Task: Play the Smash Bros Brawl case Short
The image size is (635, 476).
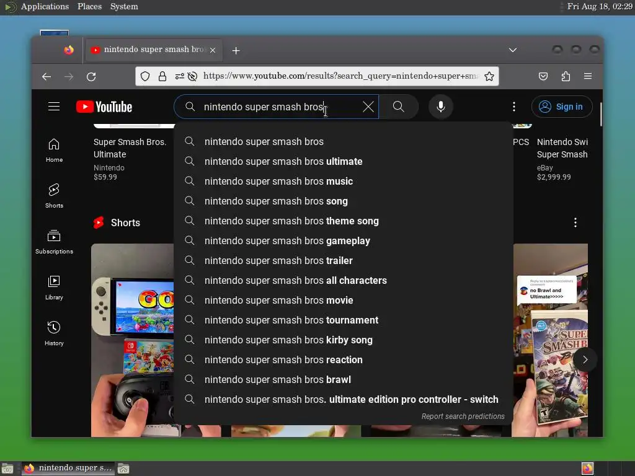Action: point(550,340)
